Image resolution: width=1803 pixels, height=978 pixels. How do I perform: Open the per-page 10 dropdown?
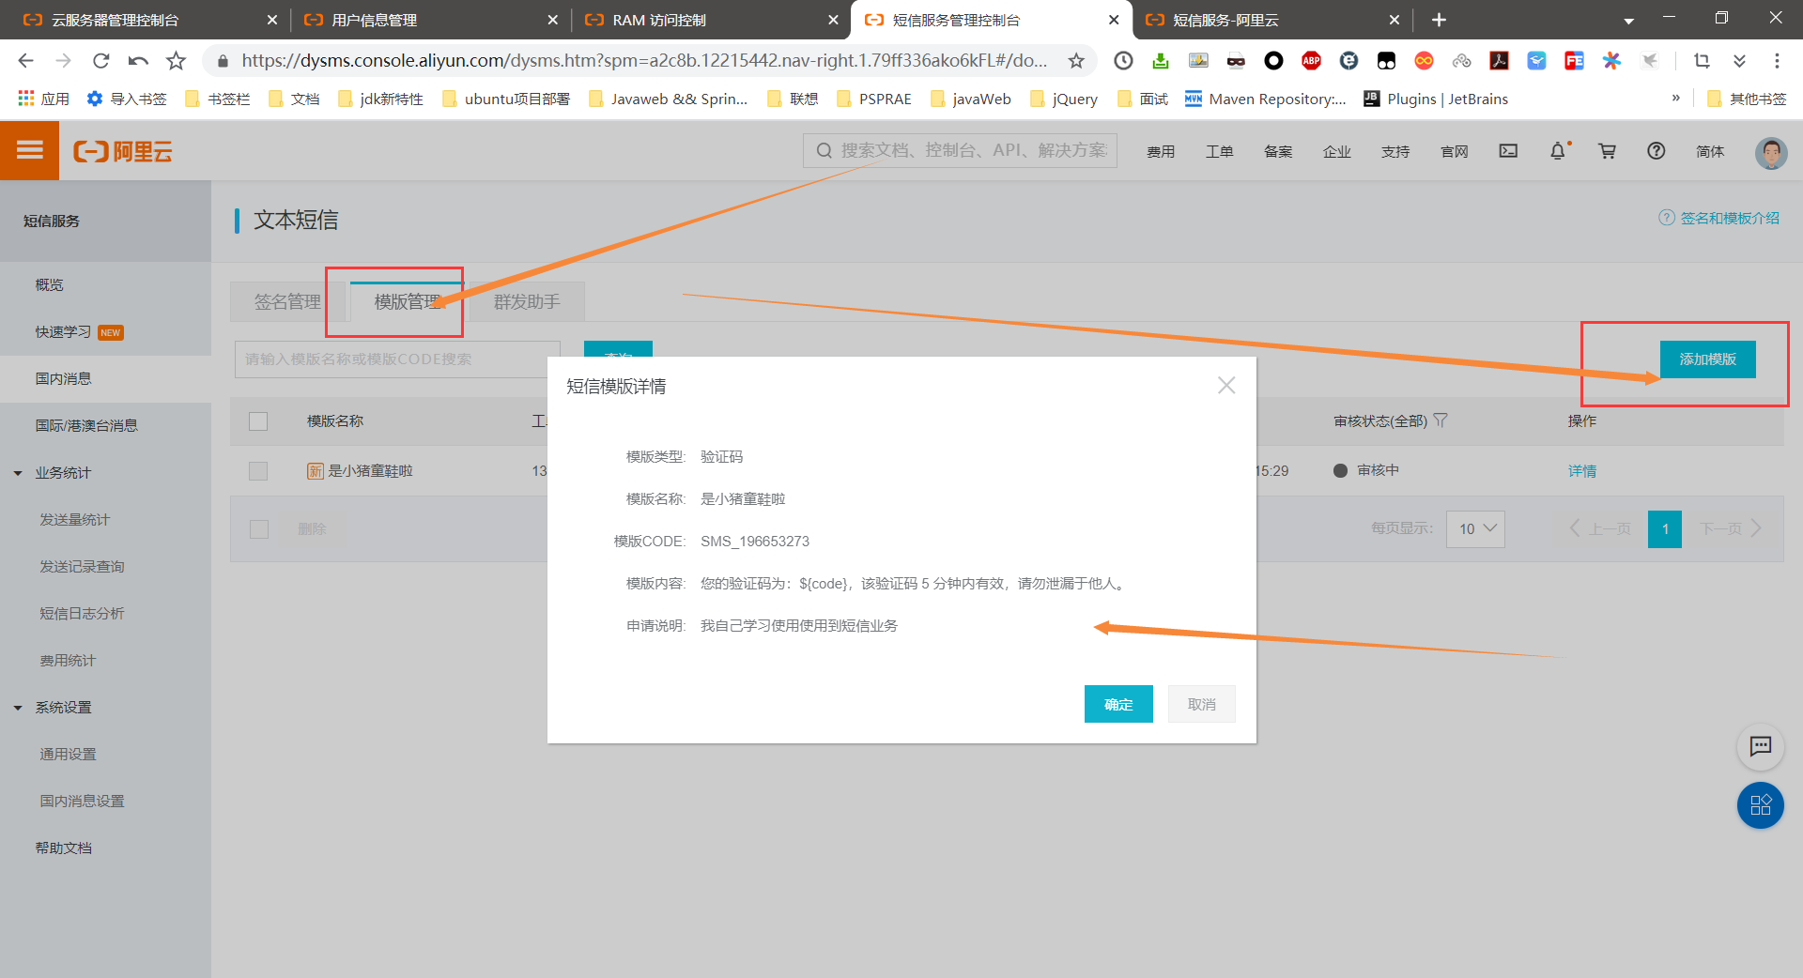pos(1475,529)
